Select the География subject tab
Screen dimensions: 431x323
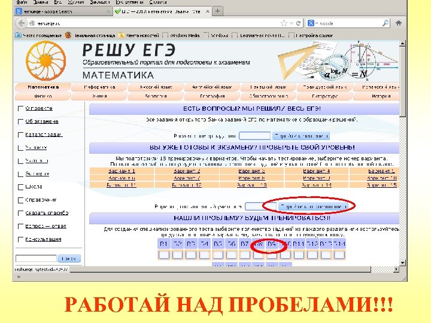pos(212,96)
